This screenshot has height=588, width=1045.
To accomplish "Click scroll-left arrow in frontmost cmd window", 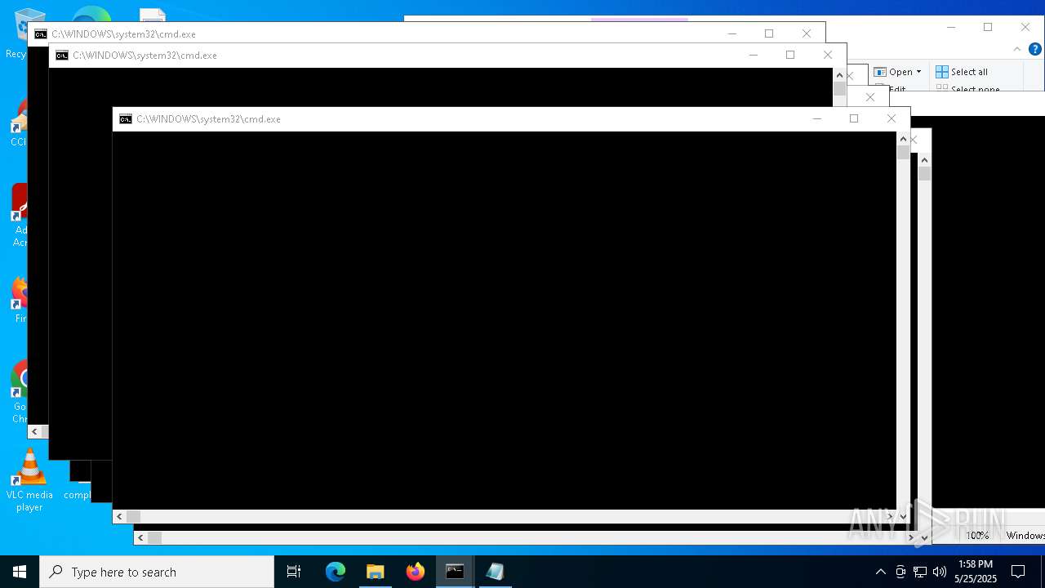I will (119, 516).
